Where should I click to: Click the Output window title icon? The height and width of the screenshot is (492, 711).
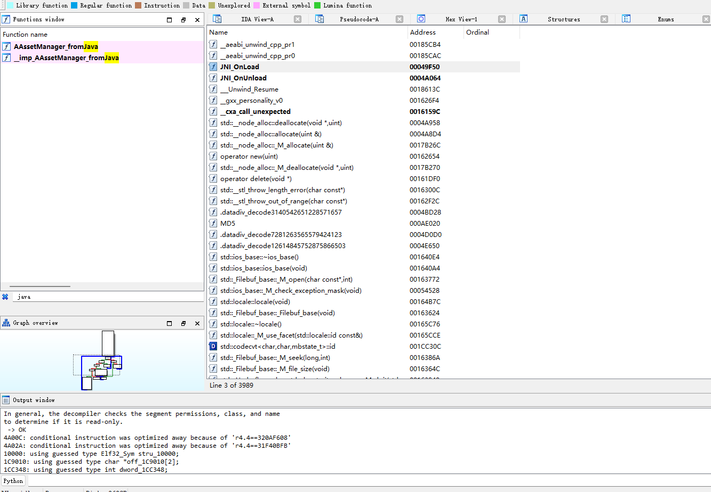click(x=6, y=400)
